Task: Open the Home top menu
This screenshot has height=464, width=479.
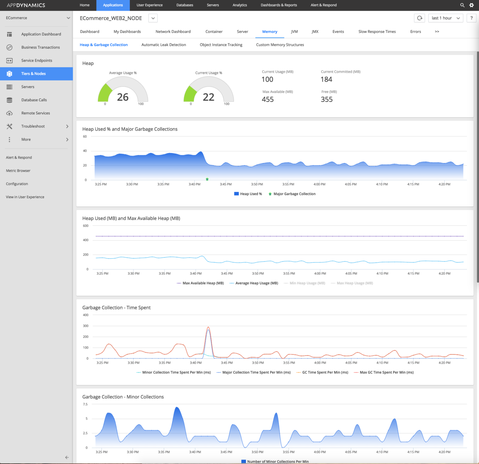Action: pos(85,5)
